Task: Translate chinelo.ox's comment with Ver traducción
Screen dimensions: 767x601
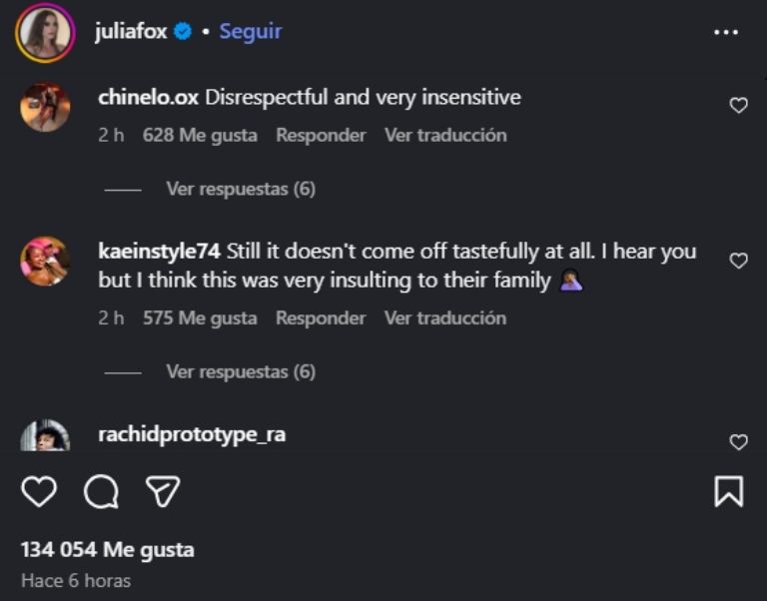Action: pos(445,135)
